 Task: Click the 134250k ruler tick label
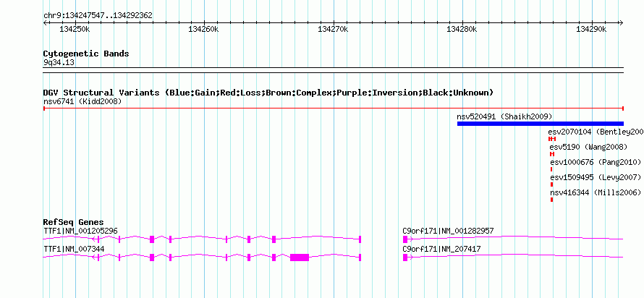point(75,30)
